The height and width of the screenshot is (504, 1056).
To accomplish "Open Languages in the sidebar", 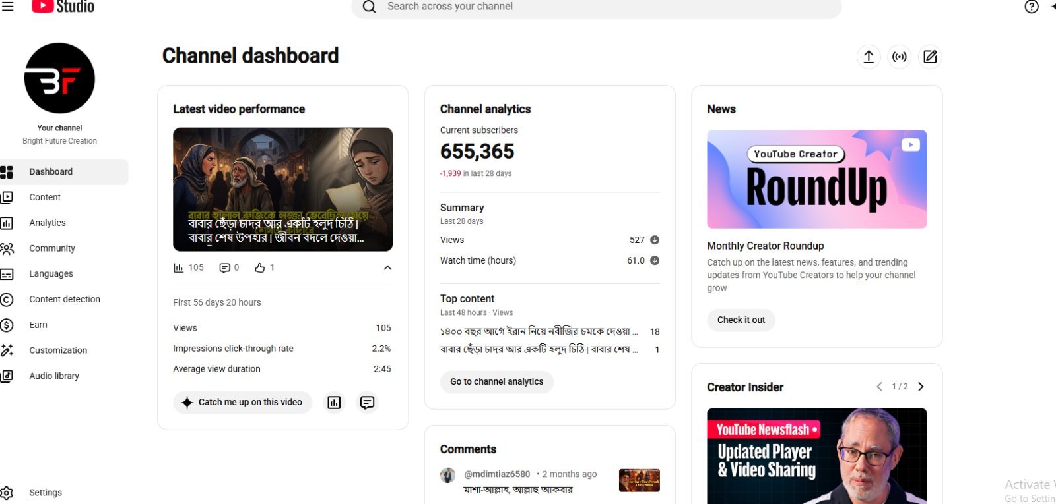I will point(64,274).
